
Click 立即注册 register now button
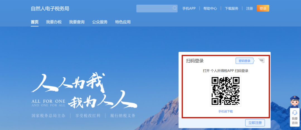point(255,123)
